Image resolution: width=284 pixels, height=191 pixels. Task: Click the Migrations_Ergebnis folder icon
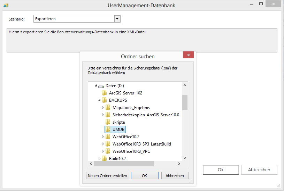[108, 108]
